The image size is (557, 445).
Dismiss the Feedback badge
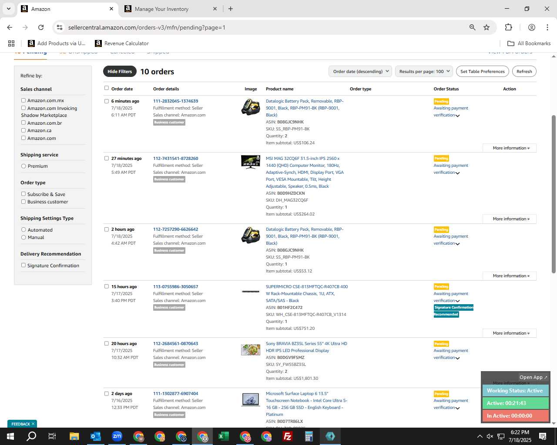pyautogui.click(x=33, y=424)
